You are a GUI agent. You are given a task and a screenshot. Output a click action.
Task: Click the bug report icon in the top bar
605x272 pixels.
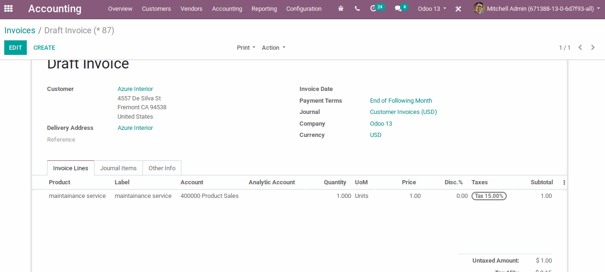[x=340, y=8]
